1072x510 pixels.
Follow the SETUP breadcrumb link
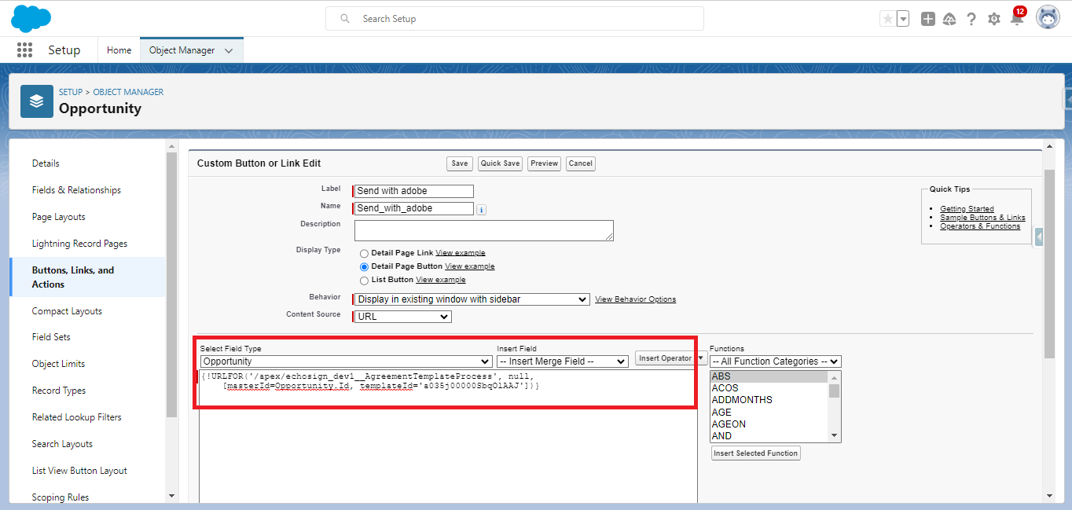click(71, 92)
